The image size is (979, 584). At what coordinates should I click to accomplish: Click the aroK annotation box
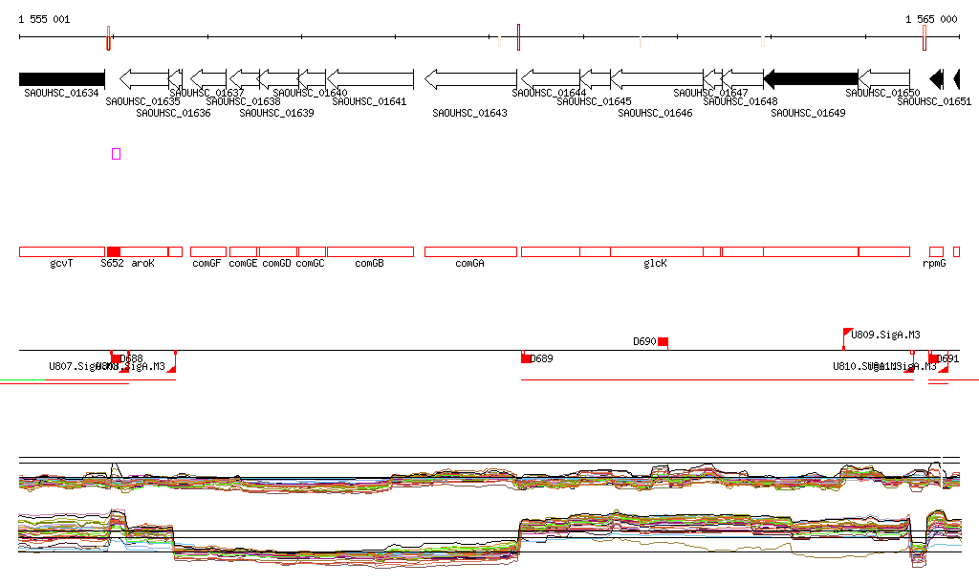point(144,252)
